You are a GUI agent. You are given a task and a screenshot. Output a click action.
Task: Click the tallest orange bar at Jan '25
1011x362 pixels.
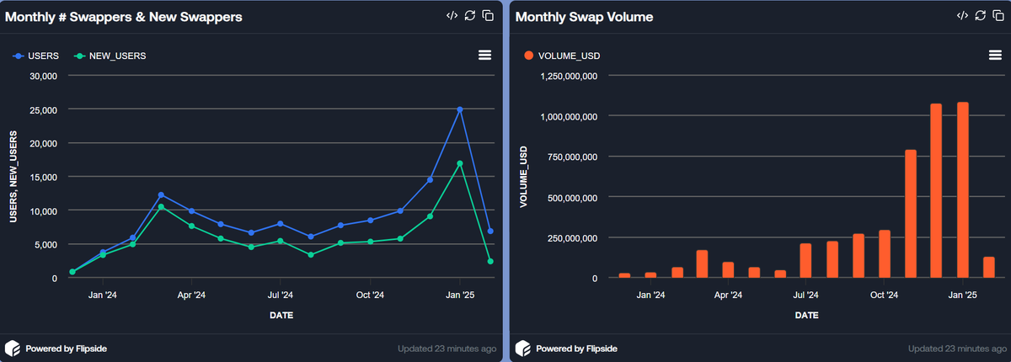click(963, 190)
